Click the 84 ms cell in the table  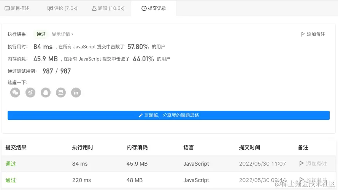tap(80, 164)
